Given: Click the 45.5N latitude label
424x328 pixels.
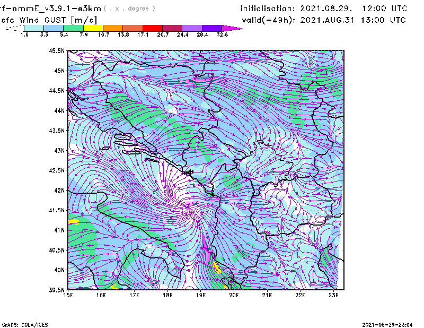Looking at the screenshot, I should pos(57,50).
